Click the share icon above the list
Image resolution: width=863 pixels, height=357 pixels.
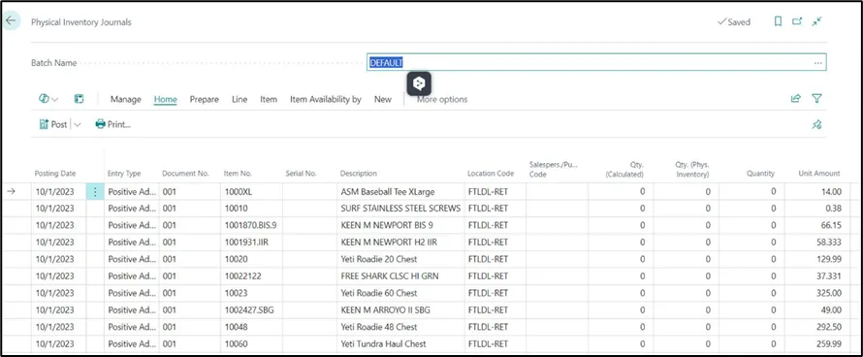tap(795, 99)
